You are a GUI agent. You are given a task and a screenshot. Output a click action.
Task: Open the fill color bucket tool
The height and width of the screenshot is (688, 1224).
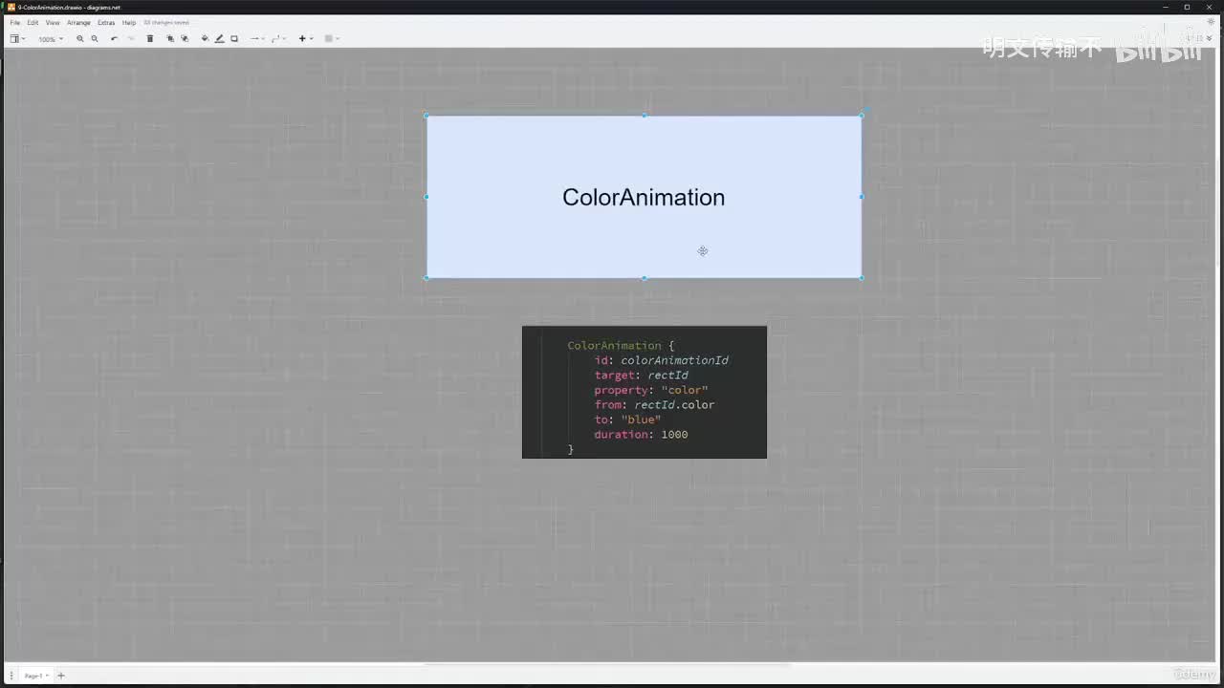coord(205,39)
